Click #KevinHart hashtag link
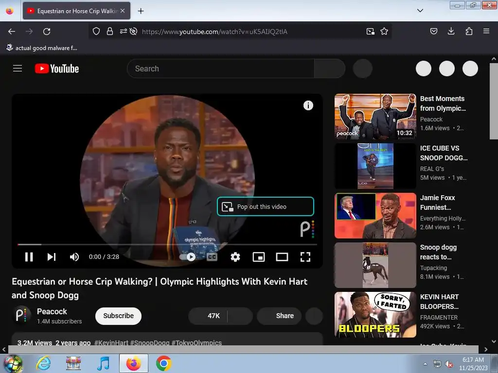 point(111,343)
